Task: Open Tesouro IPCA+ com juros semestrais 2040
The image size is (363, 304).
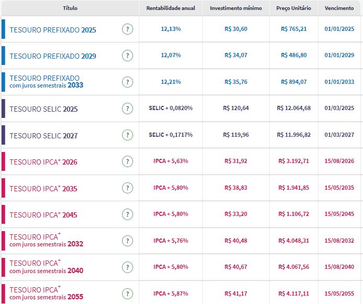Action: click(46, 266)
